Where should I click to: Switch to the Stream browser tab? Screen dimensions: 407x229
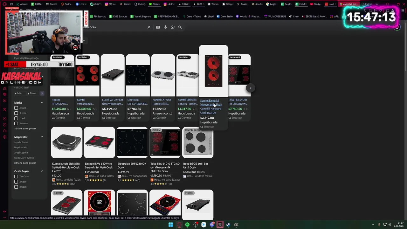pos(155,4)
